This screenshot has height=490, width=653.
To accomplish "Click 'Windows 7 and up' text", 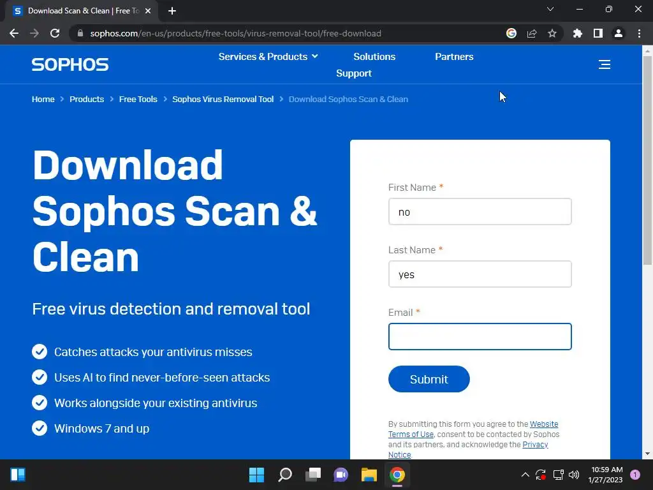I will [101, 428].
